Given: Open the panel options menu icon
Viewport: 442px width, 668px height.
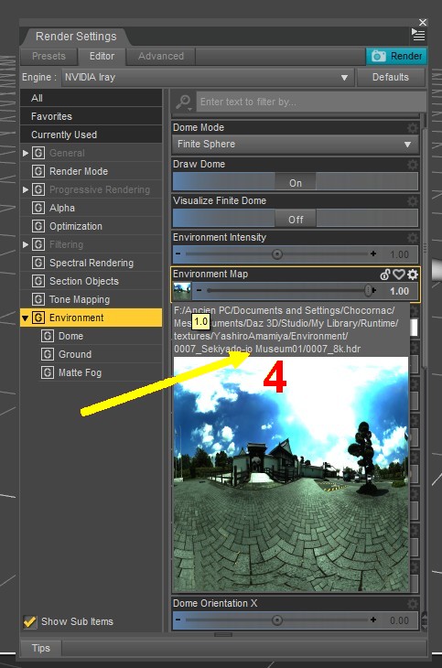Looking at the screenshot, I should click(418, 35).
